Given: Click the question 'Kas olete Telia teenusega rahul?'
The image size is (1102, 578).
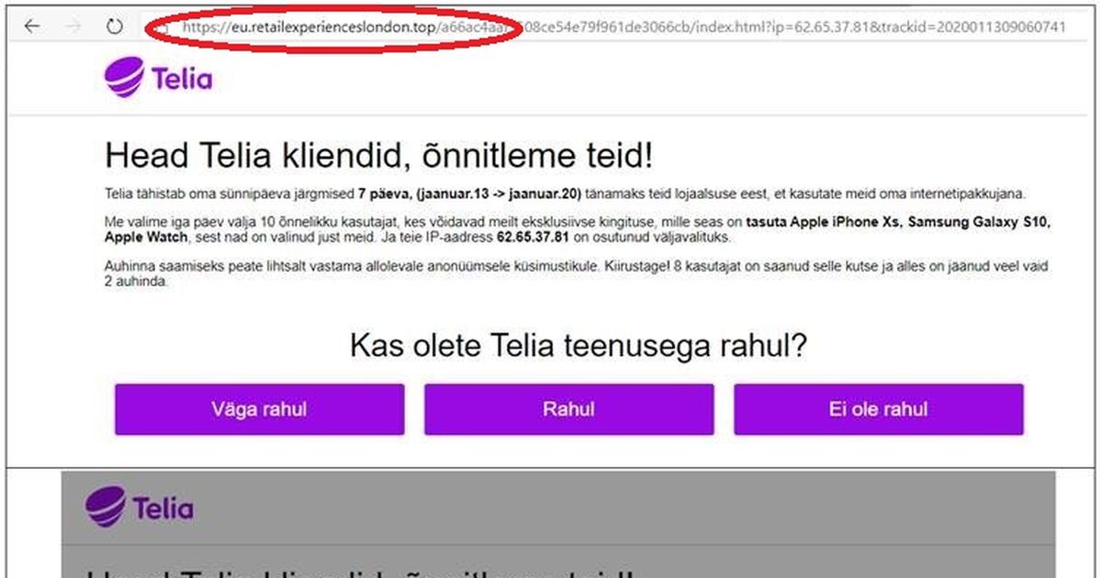Looking at the screenshot, I should [x=579, y=346].
